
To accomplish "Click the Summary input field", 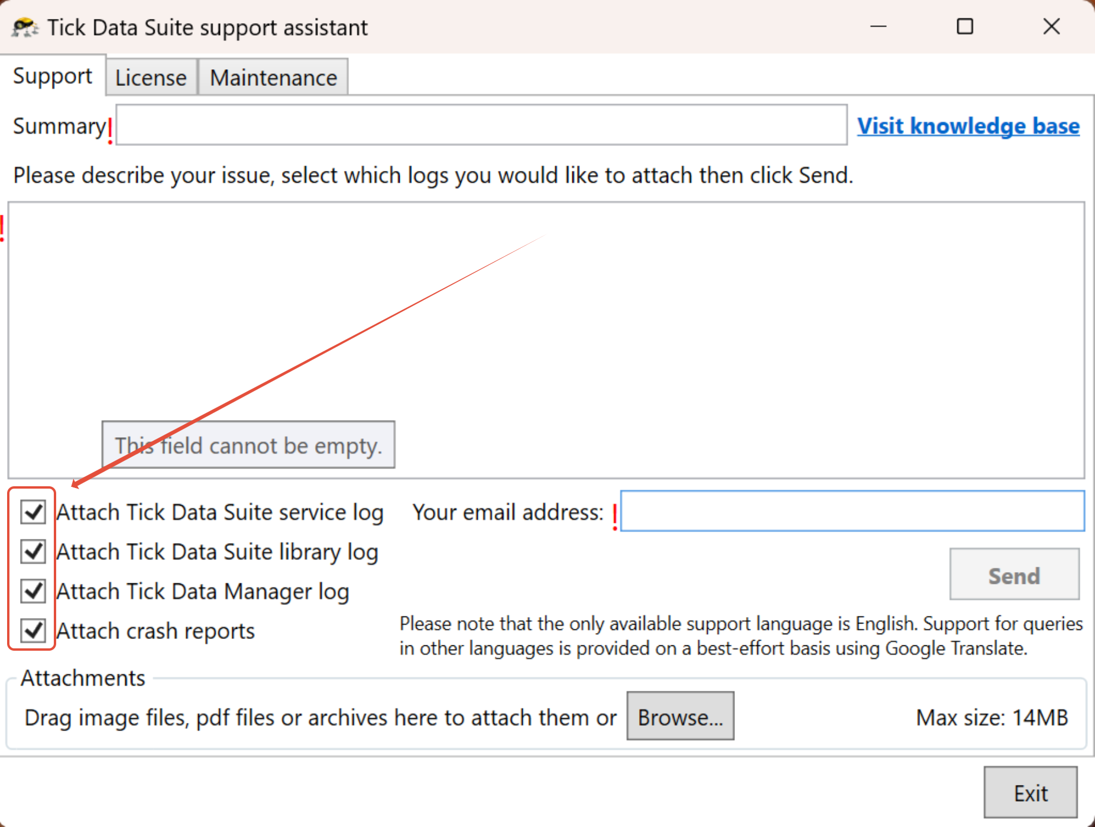I will point(482,125).
